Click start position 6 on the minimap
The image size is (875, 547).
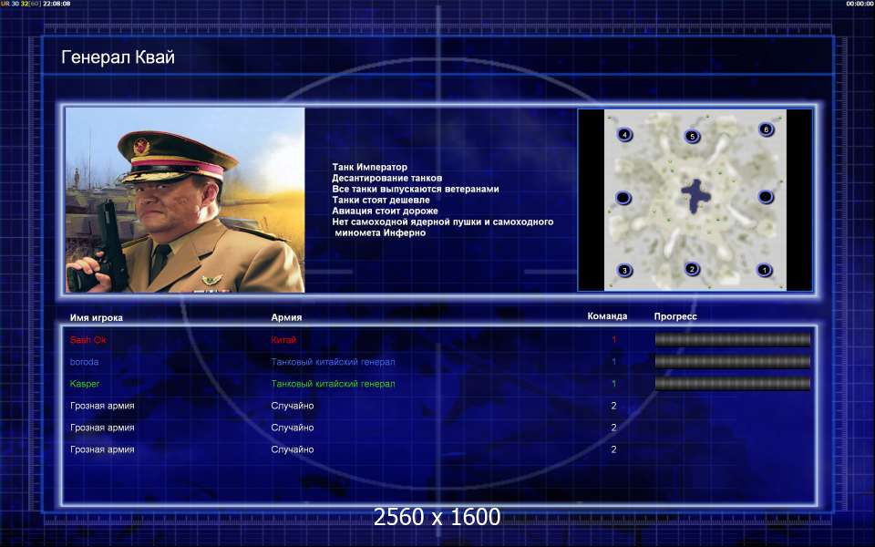point(766,129)
